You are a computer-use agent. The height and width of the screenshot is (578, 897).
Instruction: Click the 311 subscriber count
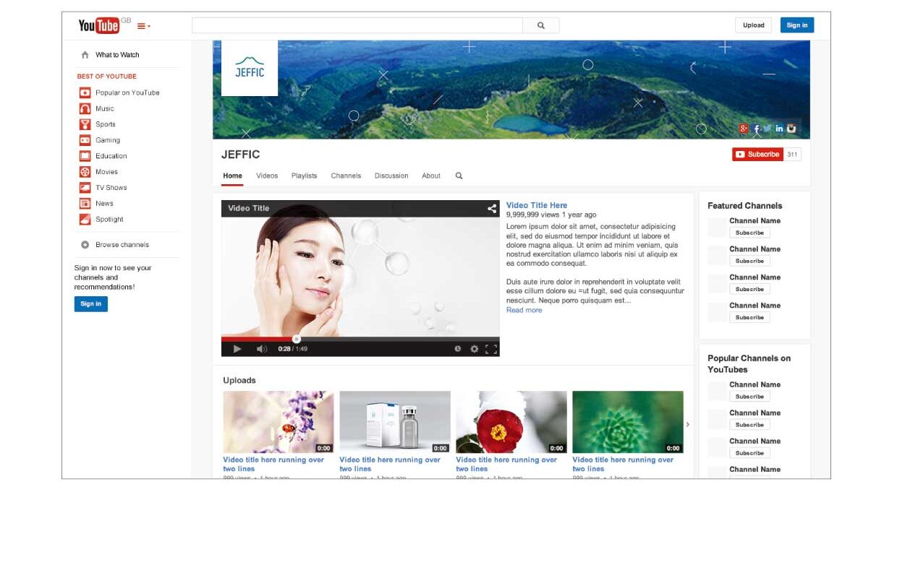pyautogui.click(x=792, y=155)
